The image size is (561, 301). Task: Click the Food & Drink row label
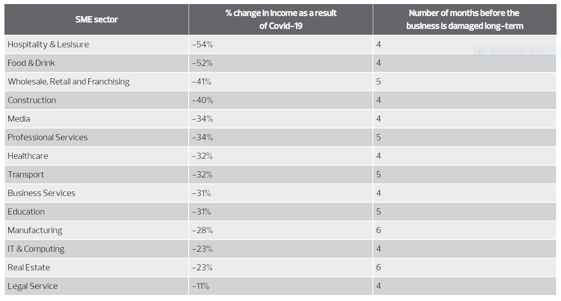(32, 63)
